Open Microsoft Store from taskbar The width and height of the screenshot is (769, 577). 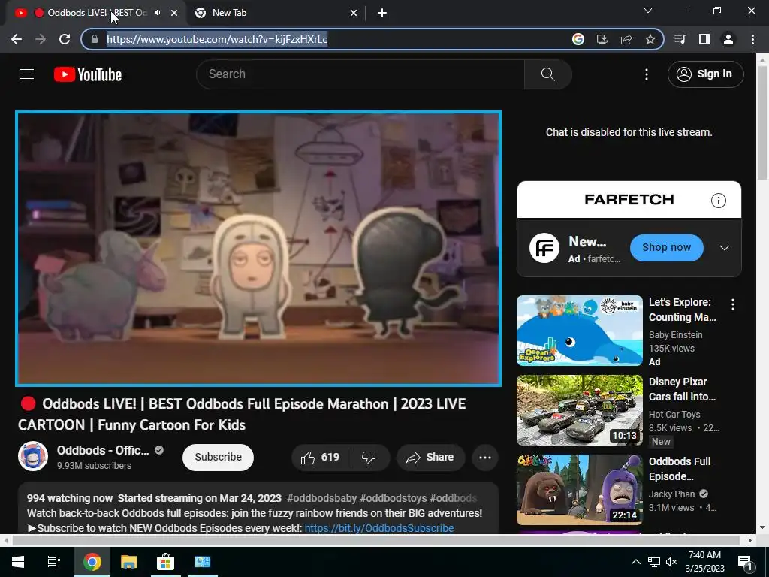[165, 562]
